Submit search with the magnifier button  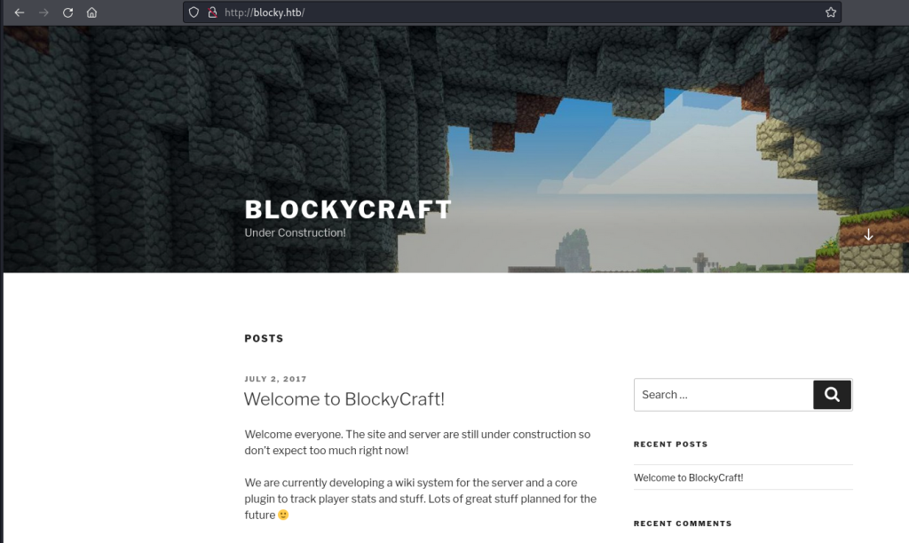click(x=832, y=395)
